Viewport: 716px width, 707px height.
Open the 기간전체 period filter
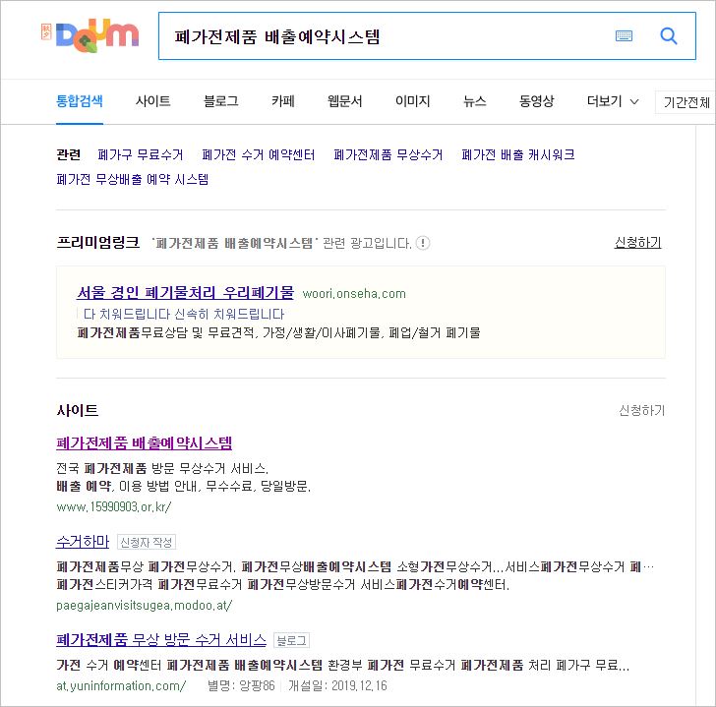coord(686,102)
